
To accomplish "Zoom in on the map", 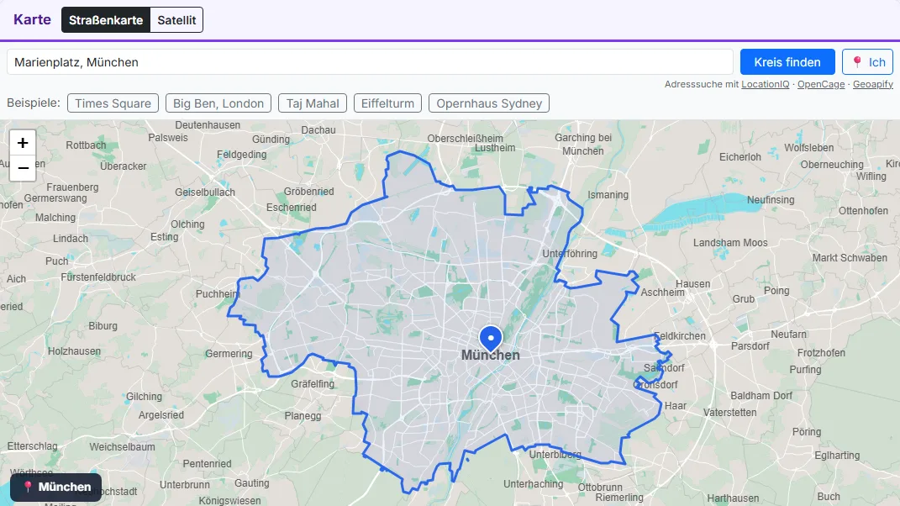I will point(23,143).
